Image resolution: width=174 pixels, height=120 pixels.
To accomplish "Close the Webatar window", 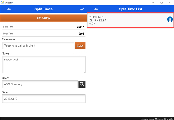I will click(169, 3).
